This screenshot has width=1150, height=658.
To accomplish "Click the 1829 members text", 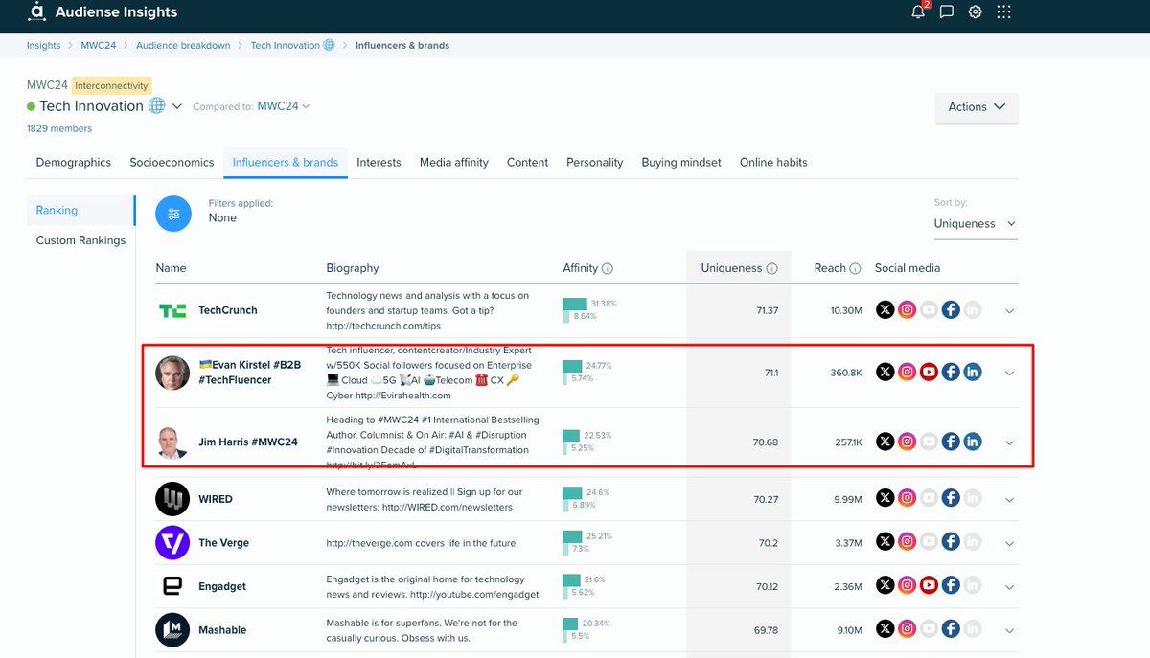I will pyautogui.click(x=59, y=128).
